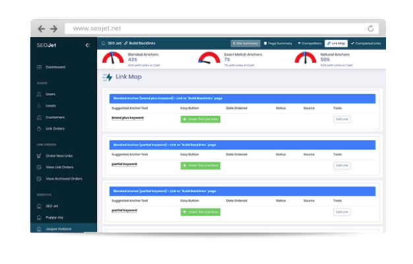
Task: Click the 7% Exact Match value
Action: coord(227,60)
